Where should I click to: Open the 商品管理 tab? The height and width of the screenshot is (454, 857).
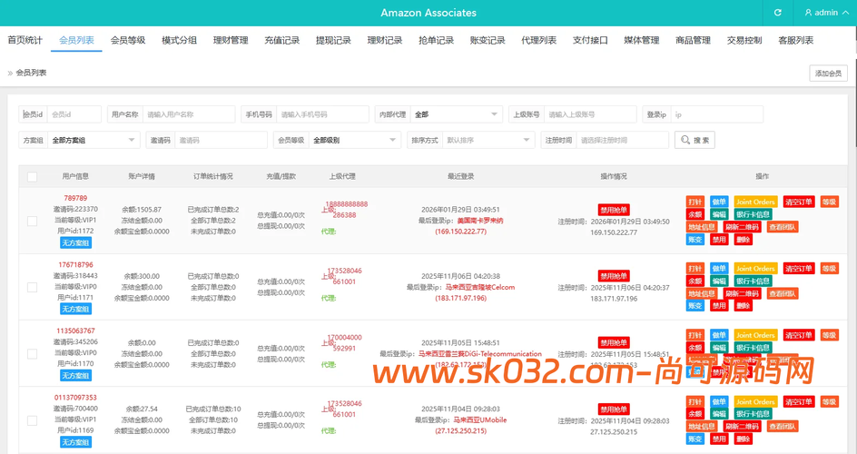693,40
